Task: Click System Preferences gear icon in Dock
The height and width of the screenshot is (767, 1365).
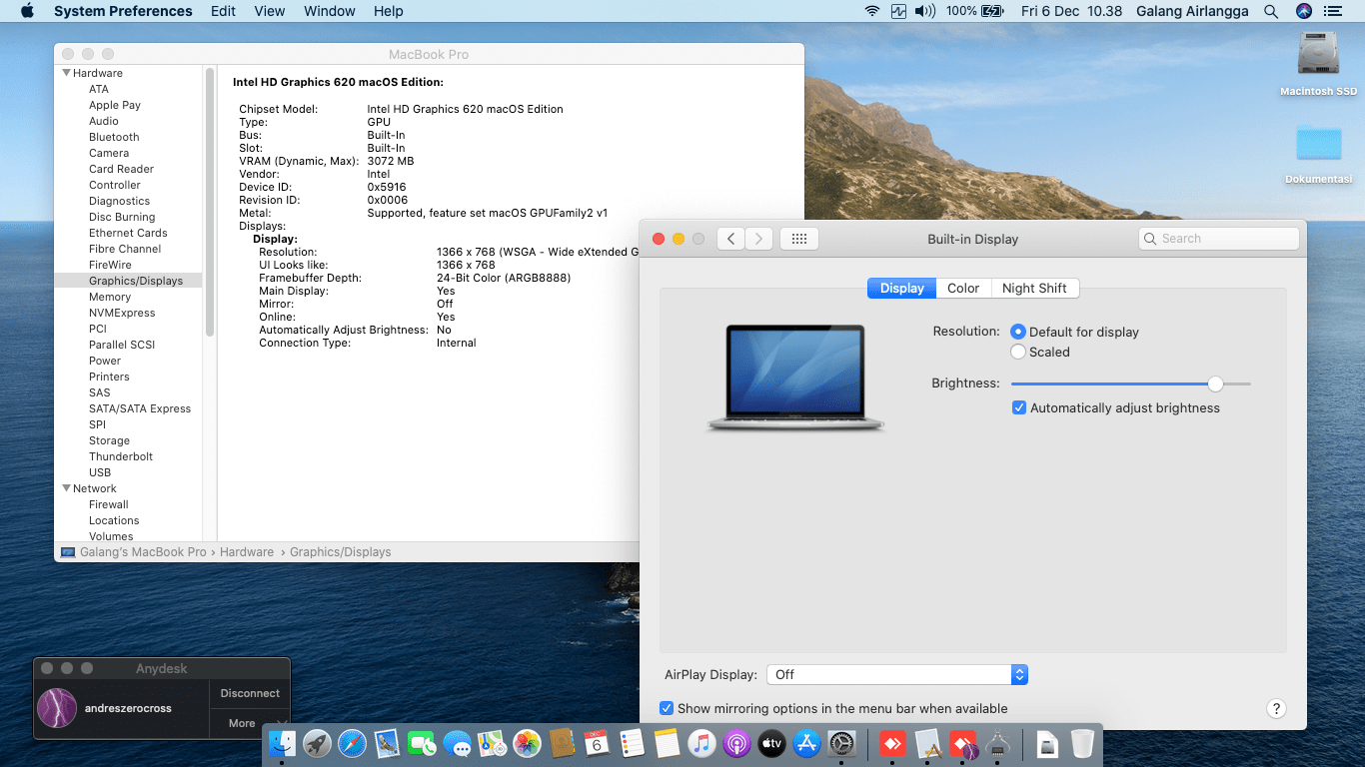Action: tap(841, 743)
